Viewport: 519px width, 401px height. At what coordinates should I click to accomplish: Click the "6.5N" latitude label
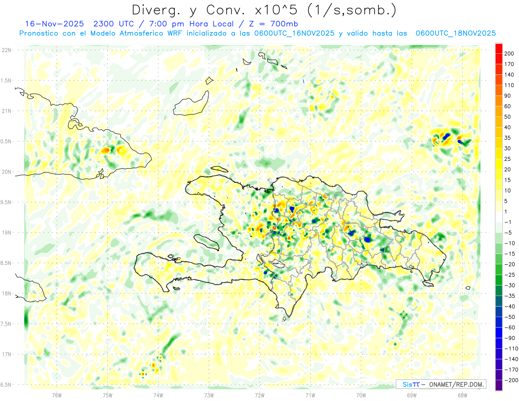coord(6,384)
